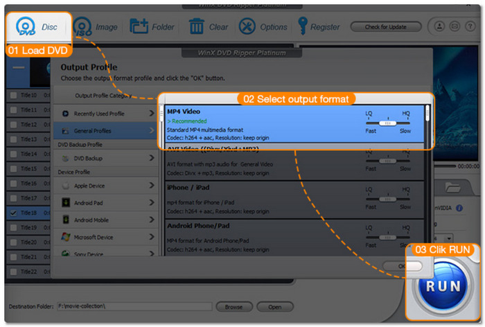Click the Check for Update button
The image size is (485, 327).
pyautogui.click(x=386, y=27)
